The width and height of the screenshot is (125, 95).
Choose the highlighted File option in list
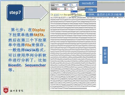[74, 11]
